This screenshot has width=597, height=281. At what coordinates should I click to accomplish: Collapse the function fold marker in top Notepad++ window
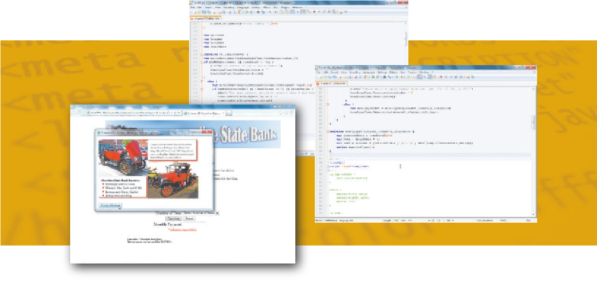pyautogui.click(x=202, y=54)
